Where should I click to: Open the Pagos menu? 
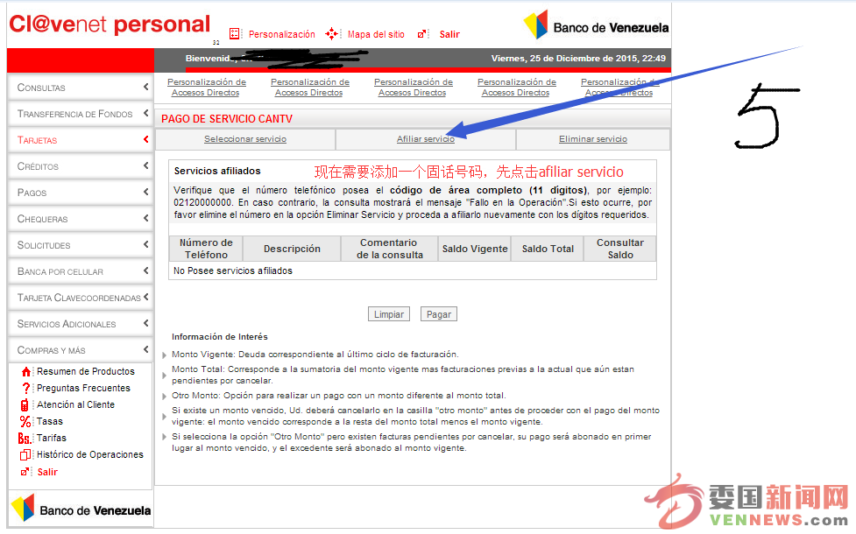tap(81, 192)
